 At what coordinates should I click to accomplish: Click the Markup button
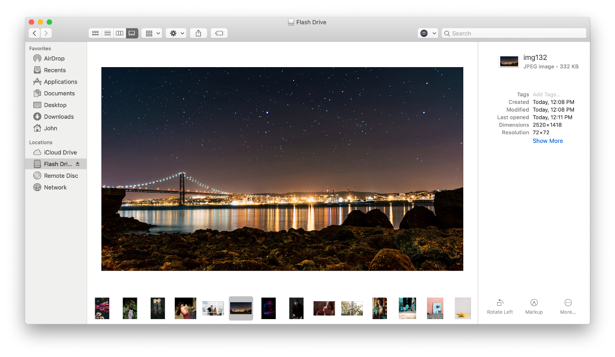(x=534, y=307)
